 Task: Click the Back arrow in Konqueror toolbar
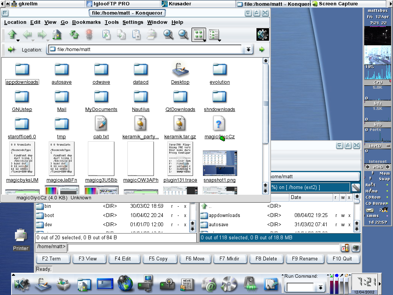point(27,34)
